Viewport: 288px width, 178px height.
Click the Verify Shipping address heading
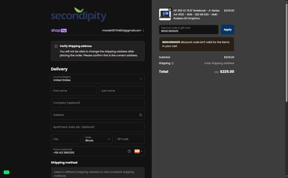pyautogui.click(x=76, y=46)
